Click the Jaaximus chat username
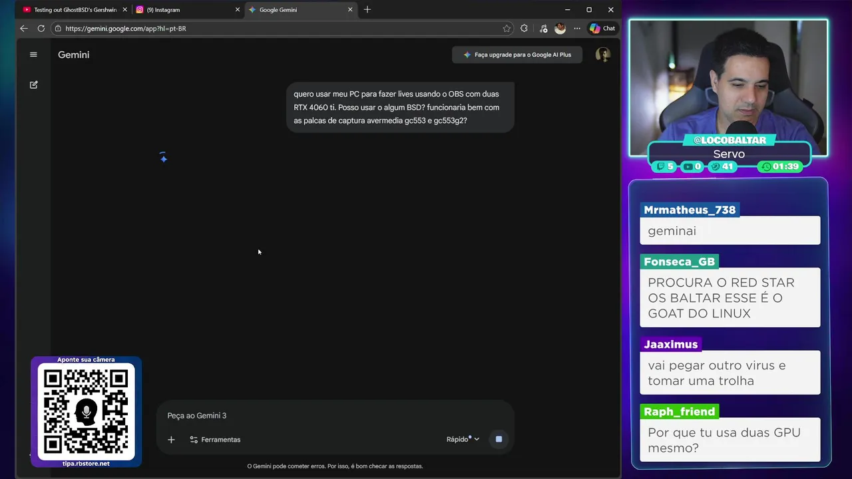This screenshot has width=852, height=479. (670, 344)
